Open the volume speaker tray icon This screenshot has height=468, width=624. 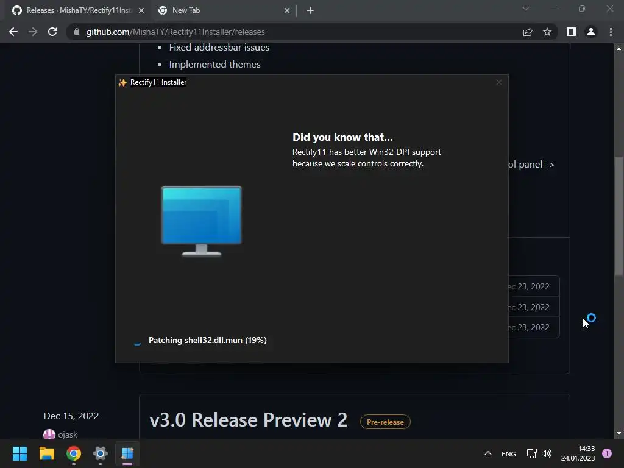[547, 453]
